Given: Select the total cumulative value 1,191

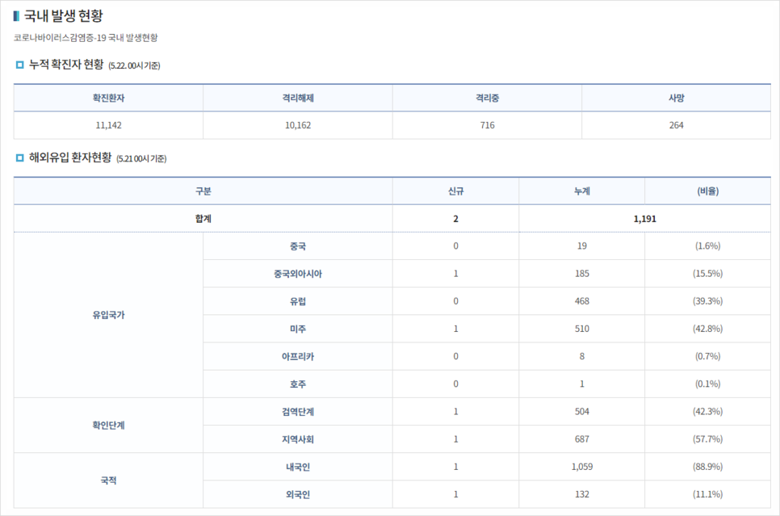Looking at the screenshot, I should (x=644, y=219).
